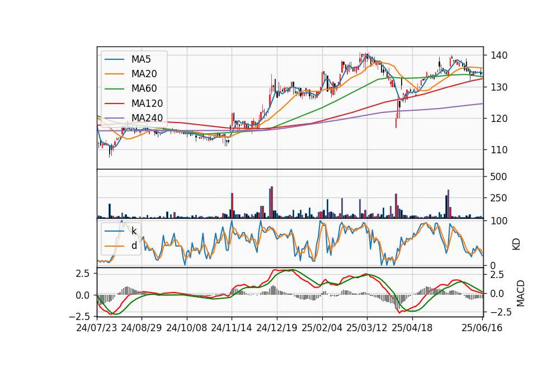The image size is (537, 386).
Task: Click the orange MA20 legend line sample
Action: (x=114, y=74)
